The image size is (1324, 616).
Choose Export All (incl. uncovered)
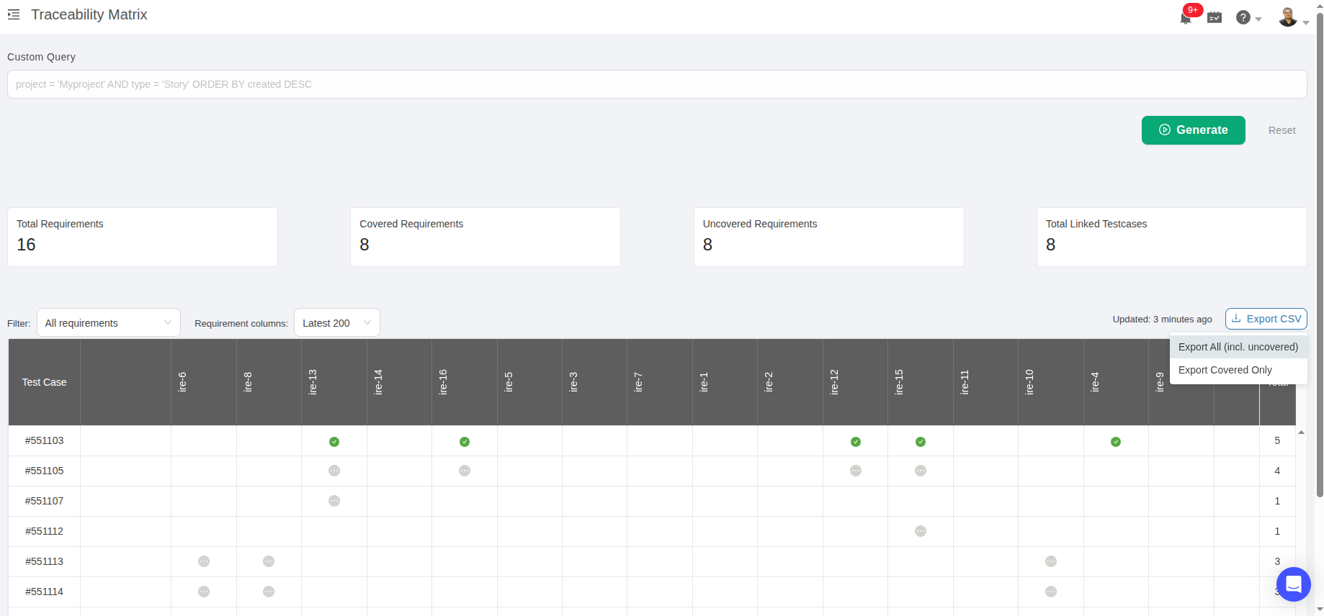tap(1238, 347)
